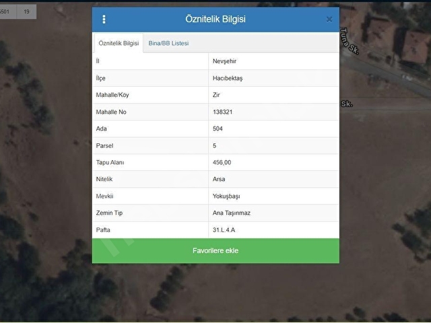Close the Öznitelik Bilgisi dialog
This screenshot has width=431, height=323.
[329, 20]
